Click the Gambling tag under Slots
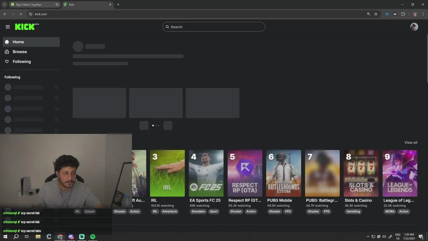Screen dimensions: 428x241 coord(353,212)
